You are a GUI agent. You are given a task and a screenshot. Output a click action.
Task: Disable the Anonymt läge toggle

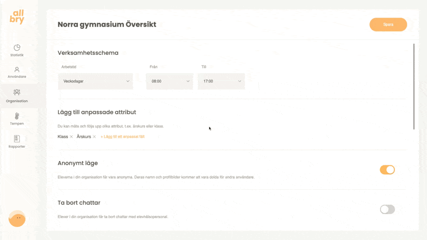[x=387, y=170]
